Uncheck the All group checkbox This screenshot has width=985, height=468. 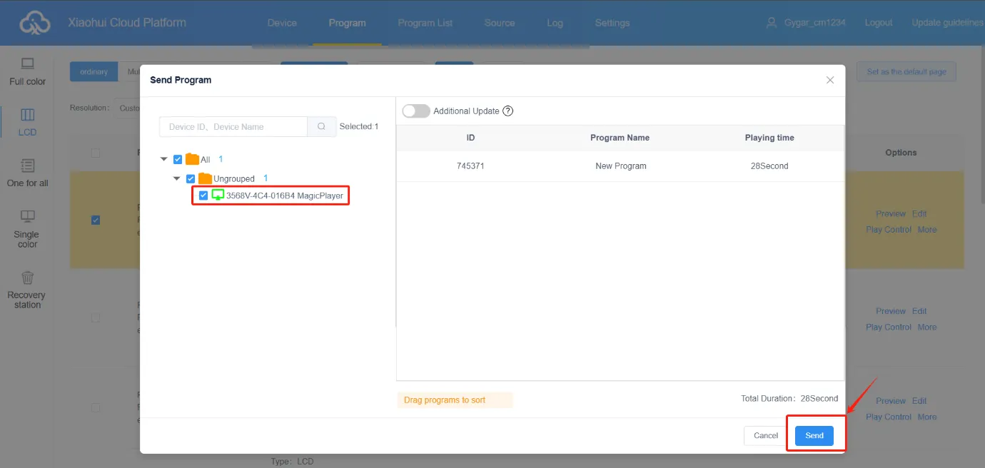point(178,159)
